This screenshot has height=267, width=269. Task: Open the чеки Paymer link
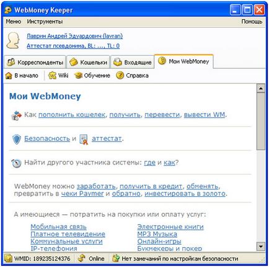pyautogui.click(x=82, y=194)
